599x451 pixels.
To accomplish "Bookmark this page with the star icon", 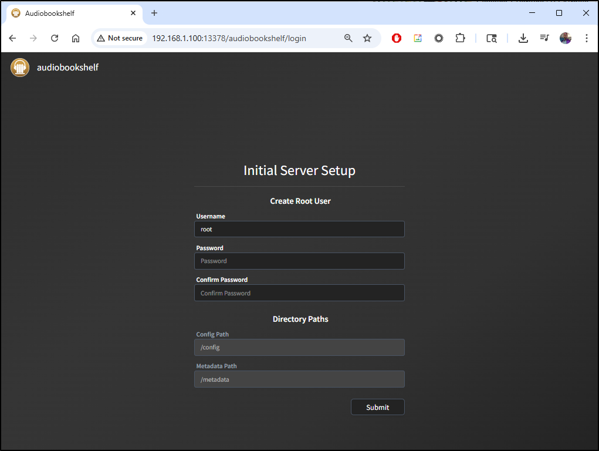I will point(367,38).
